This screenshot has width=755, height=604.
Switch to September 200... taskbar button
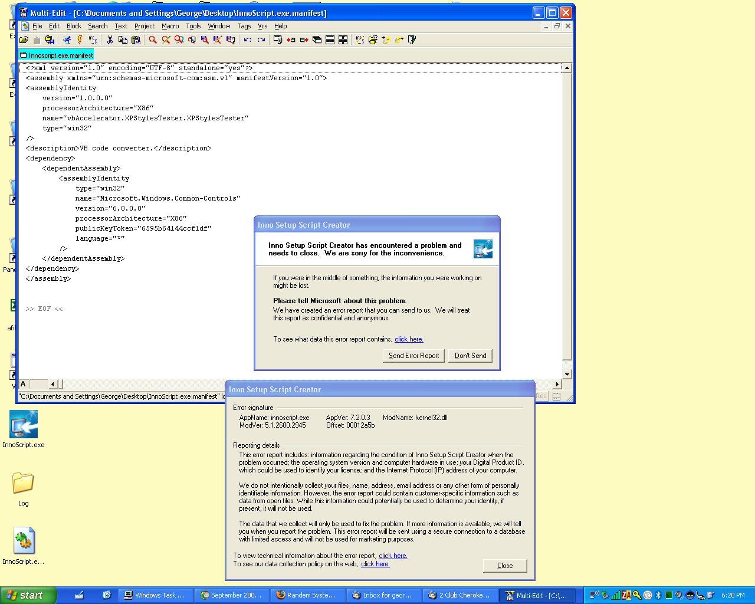[231, 595]
